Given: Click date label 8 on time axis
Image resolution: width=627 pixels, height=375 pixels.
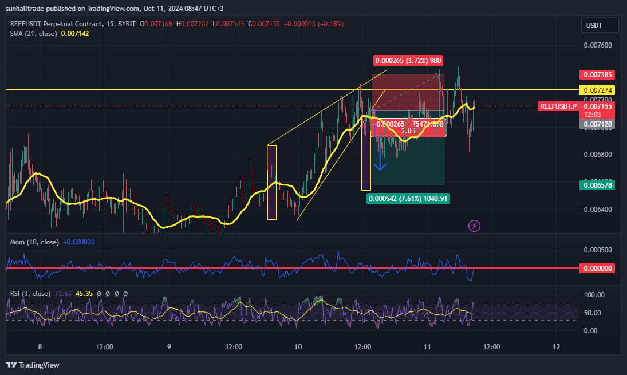Looking at the screenshot, I should 40,346.
